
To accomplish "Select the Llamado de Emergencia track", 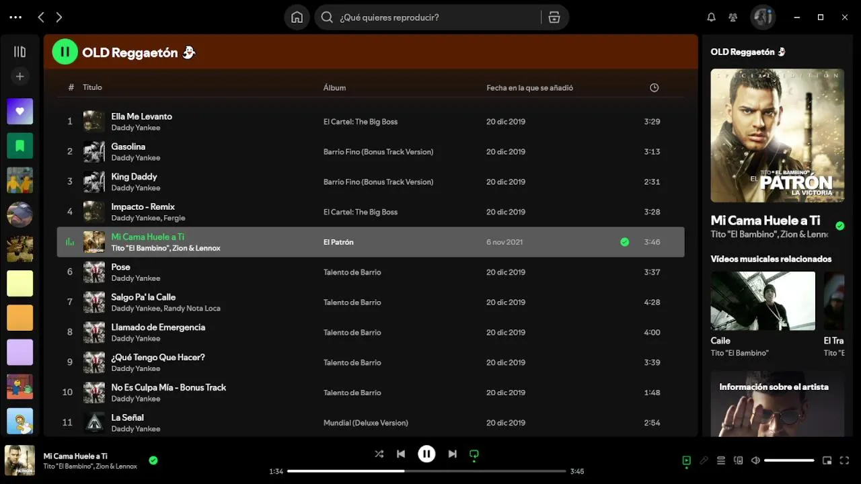I will 371,333.
